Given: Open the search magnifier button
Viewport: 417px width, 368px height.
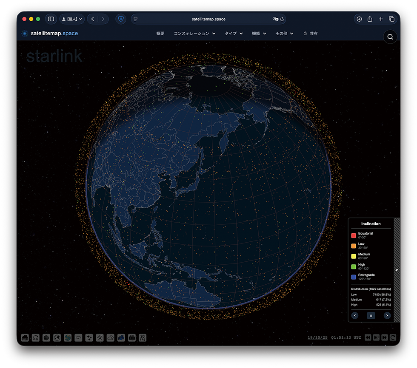Looking at the screenshot, I should tap(390, 37).
